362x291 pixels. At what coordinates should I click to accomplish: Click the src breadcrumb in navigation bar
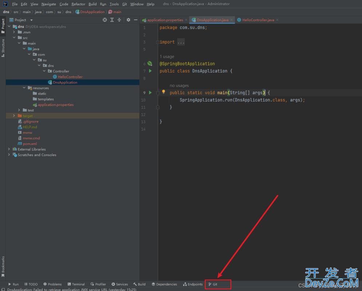(16, 12)
